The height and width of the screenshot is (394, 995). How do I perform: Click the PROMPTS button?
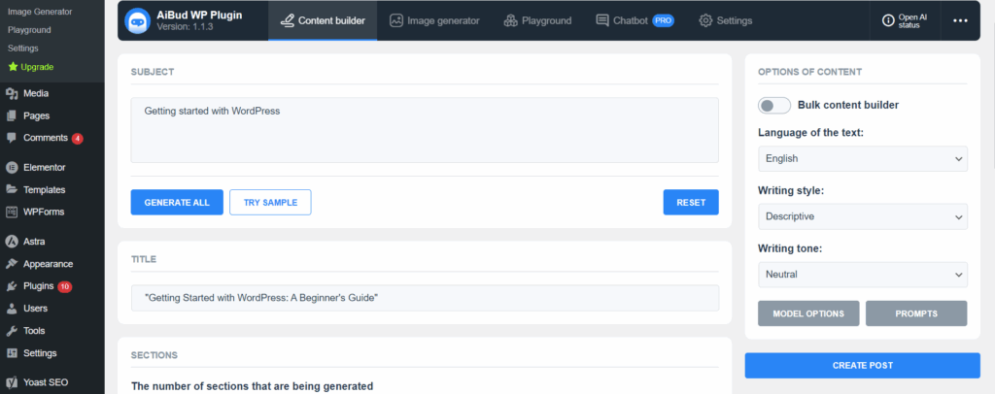pyautogui.click(x=916, y=313)
